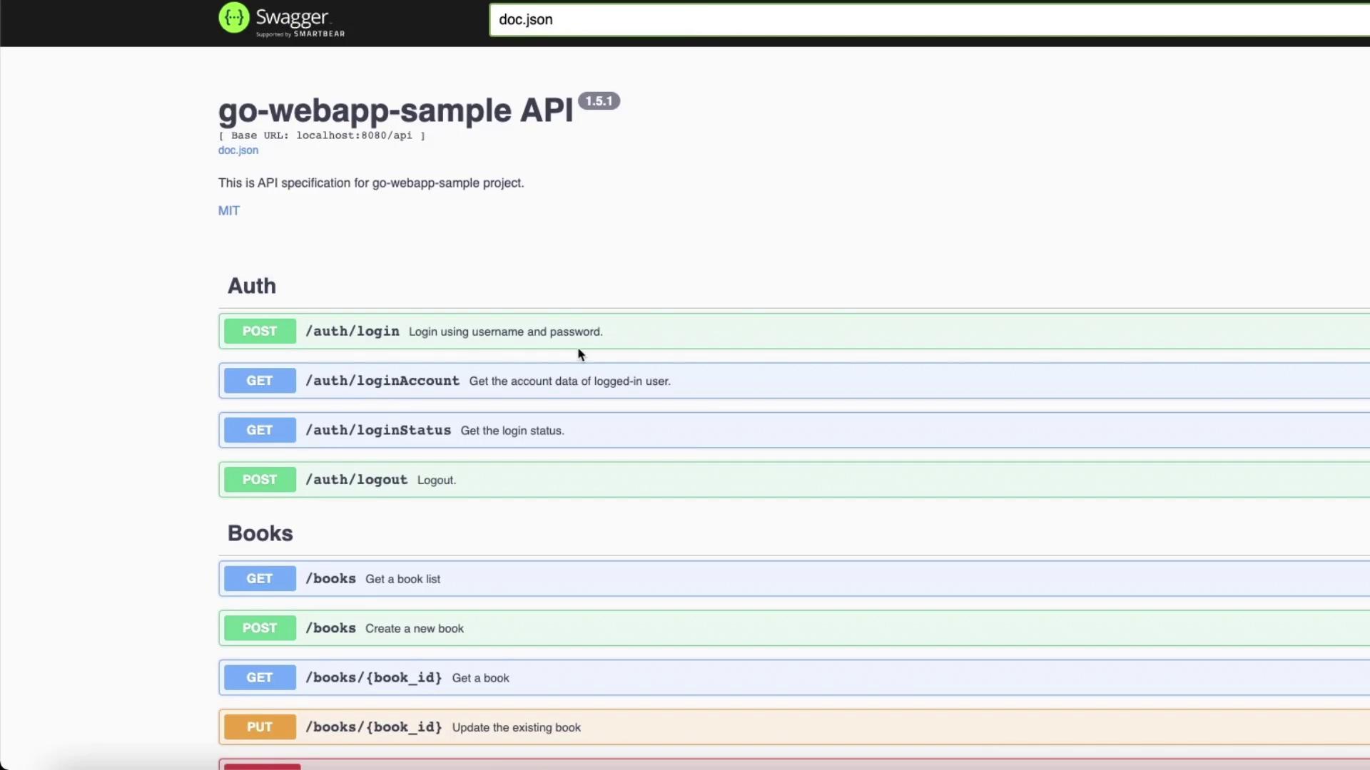Image resolution: width=1370 pixels, height=770 pixels.
Task: Expand the /auth/loginStatus endpoint path
Action: point(378,431)
